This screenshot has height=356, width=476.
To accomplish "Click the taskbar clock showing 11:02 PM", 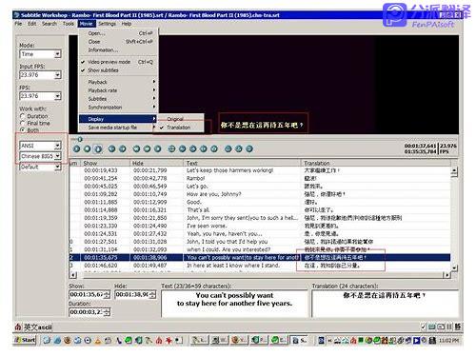I will [449, 341].
